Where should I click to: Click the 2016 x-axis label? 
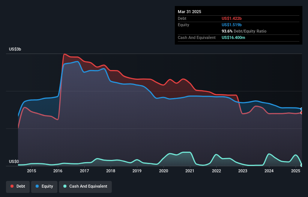pos(58,171)
